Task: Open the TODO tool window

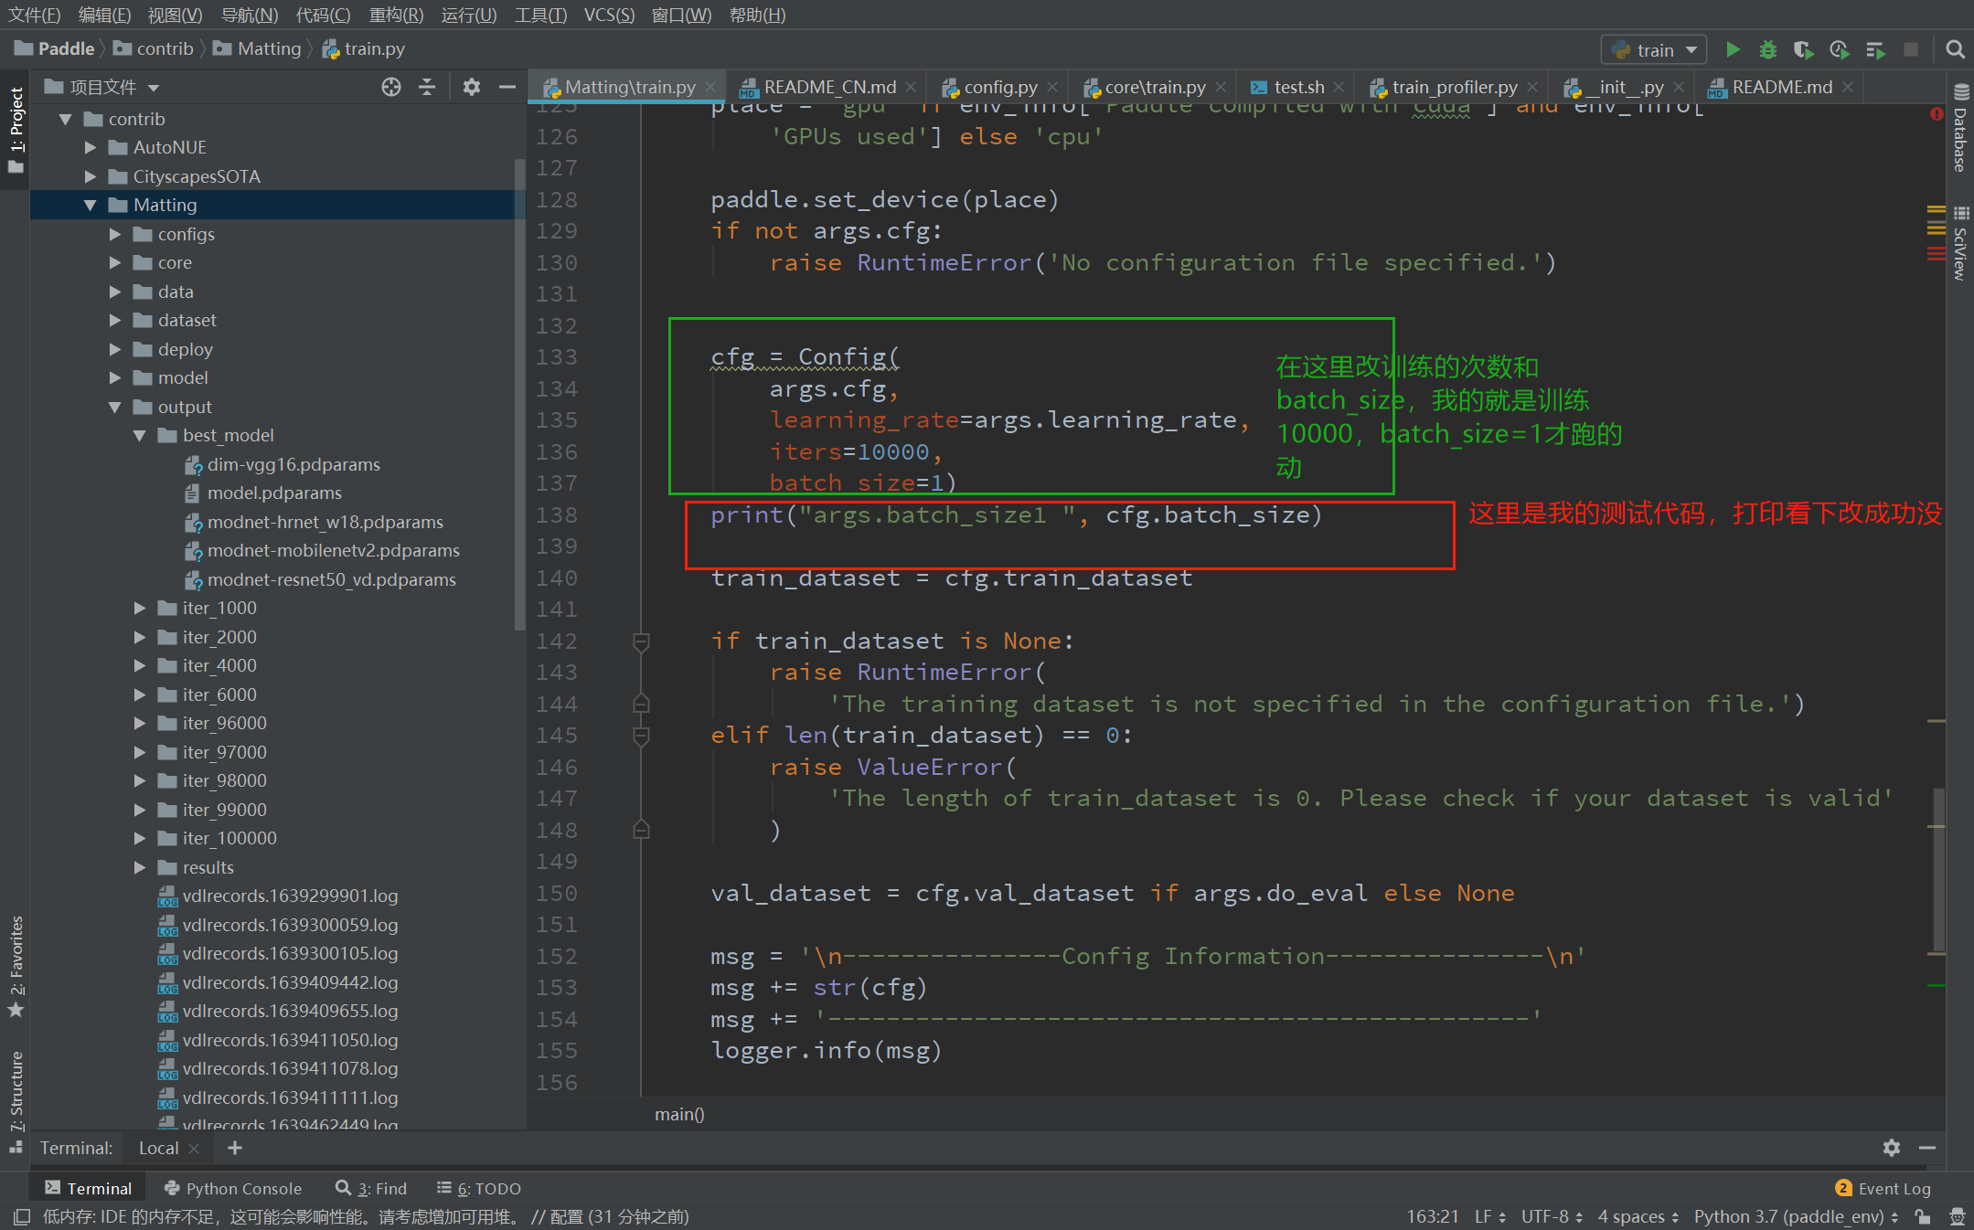Action: 479,1188
